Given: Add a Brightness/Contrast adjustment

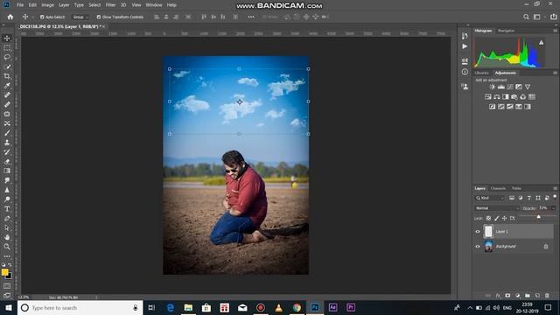Looking at the screenshot, I should point(492,87).
